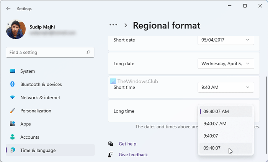Open the Get help link
The image size is (268, 162).
point(127,144)
